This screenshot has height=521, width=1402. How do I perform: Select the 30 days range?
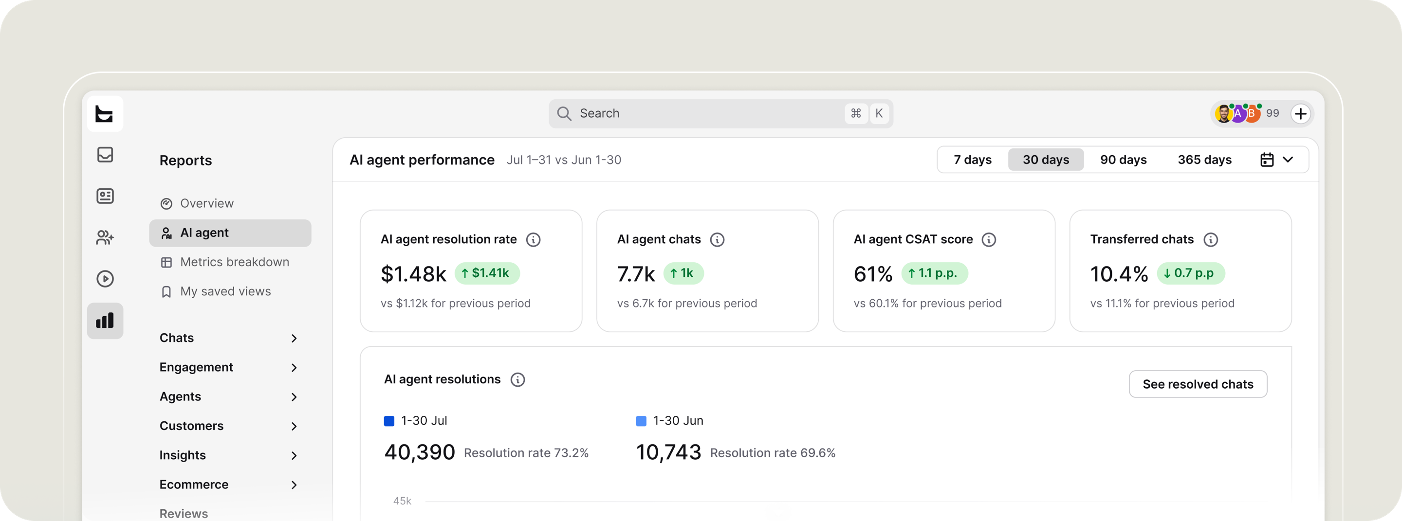(1046, 160)
